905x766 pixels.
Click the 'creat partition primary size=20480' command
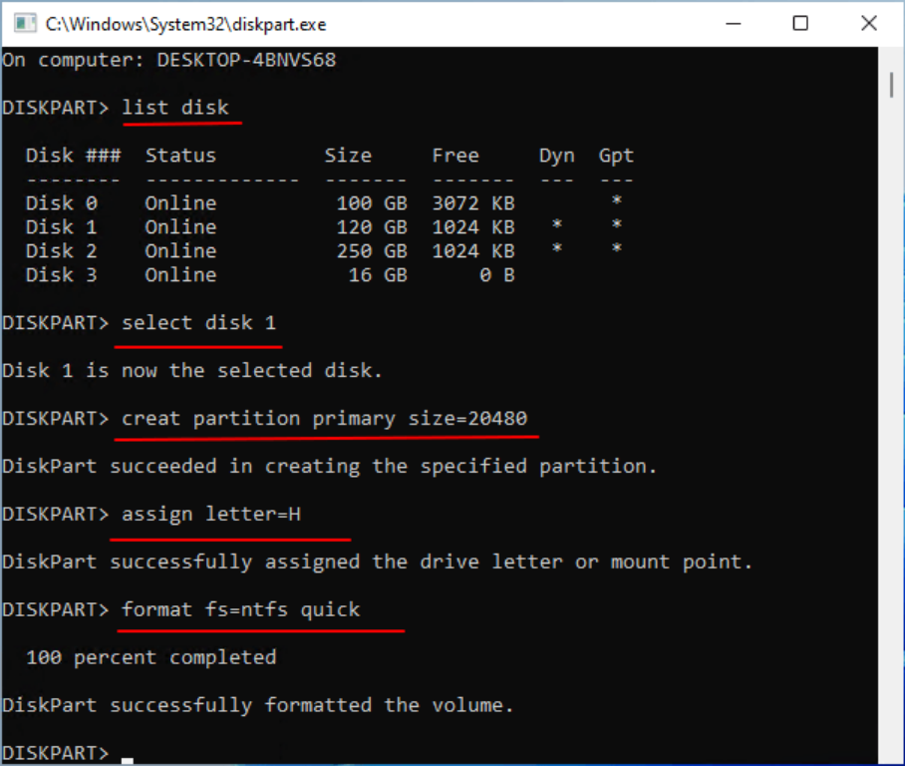pos(324,419)
